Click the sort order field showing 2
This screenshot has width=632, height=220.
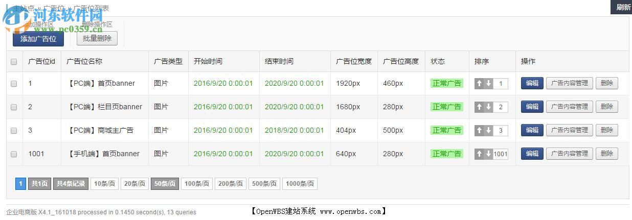[x=501, y=107]
